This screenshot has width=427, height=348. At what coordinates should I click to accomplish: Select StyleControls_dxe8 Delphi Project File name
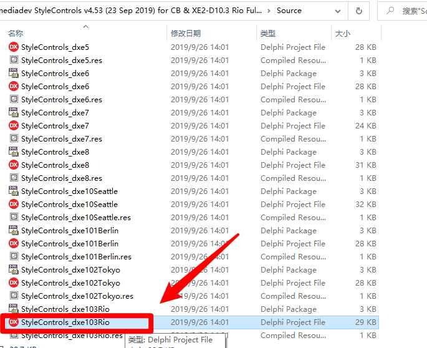coord(55,165)
